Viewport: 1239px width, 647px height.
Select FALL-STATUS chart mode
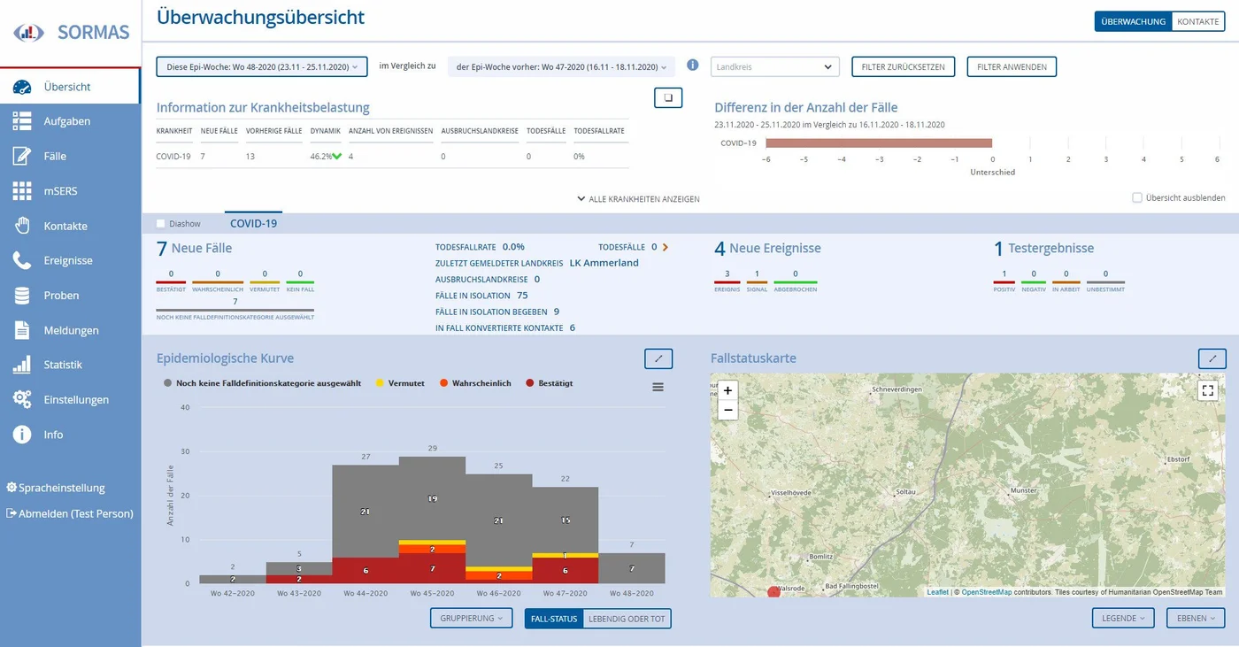(554, 619)
